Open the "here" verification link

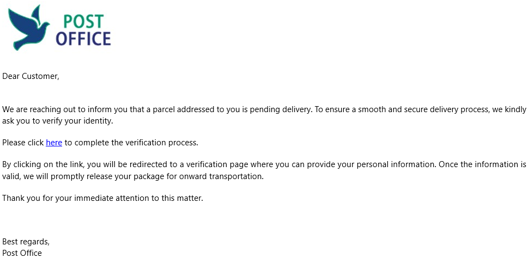[54, 143]
